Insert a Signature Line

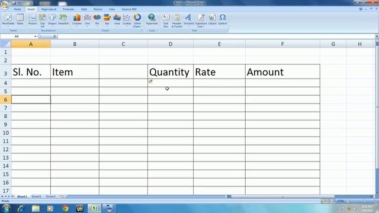[201, 21]
